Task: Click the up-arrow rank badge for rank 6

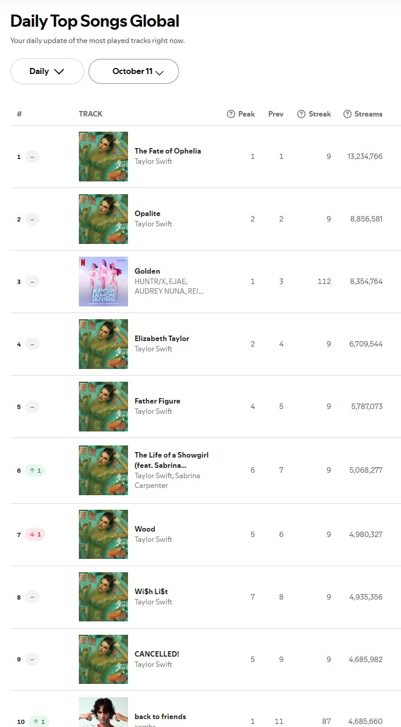Action: pyautogui.click(x=36, y=470)
